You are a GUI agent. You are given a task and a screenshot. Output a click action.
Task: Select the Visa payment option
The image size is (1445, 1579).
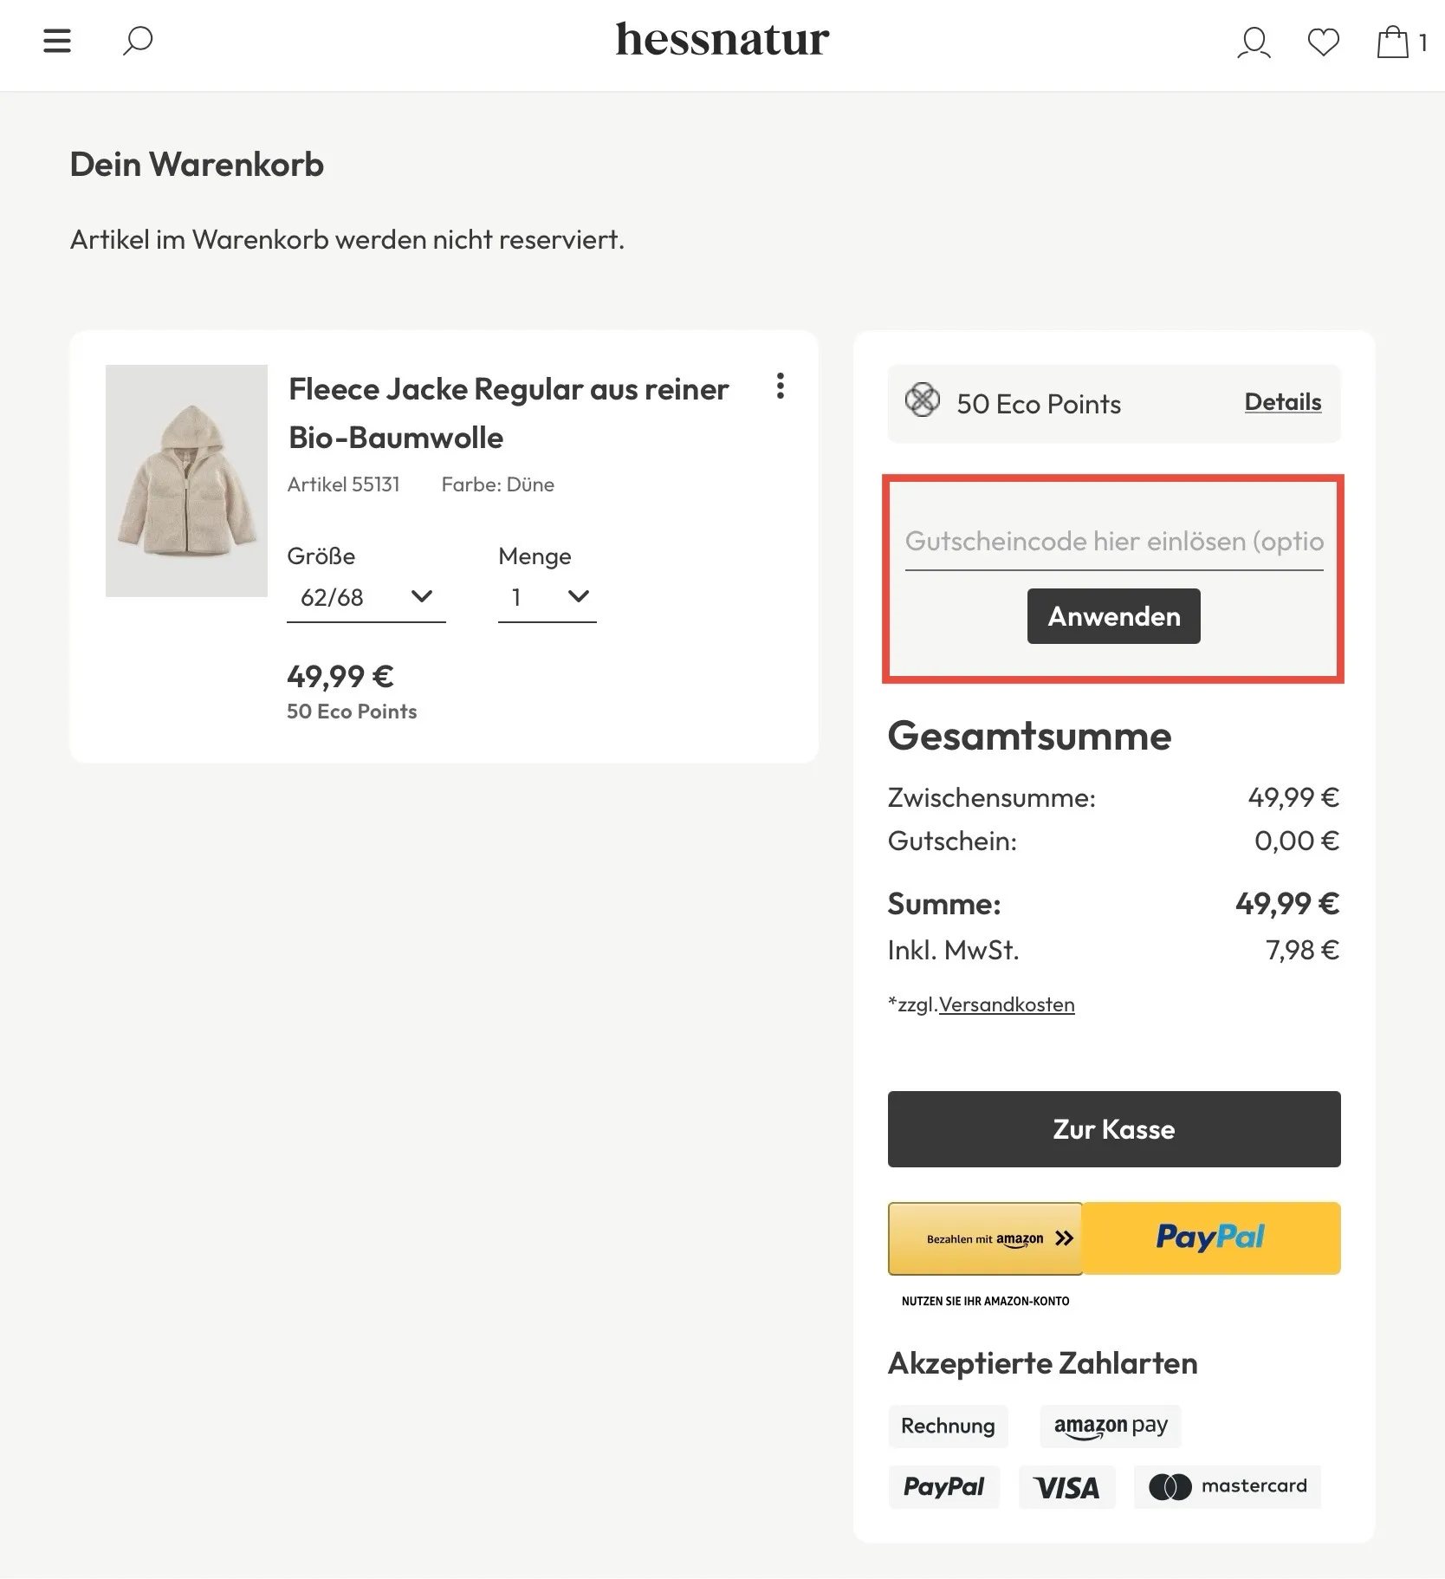[x=1066, y=1486]
